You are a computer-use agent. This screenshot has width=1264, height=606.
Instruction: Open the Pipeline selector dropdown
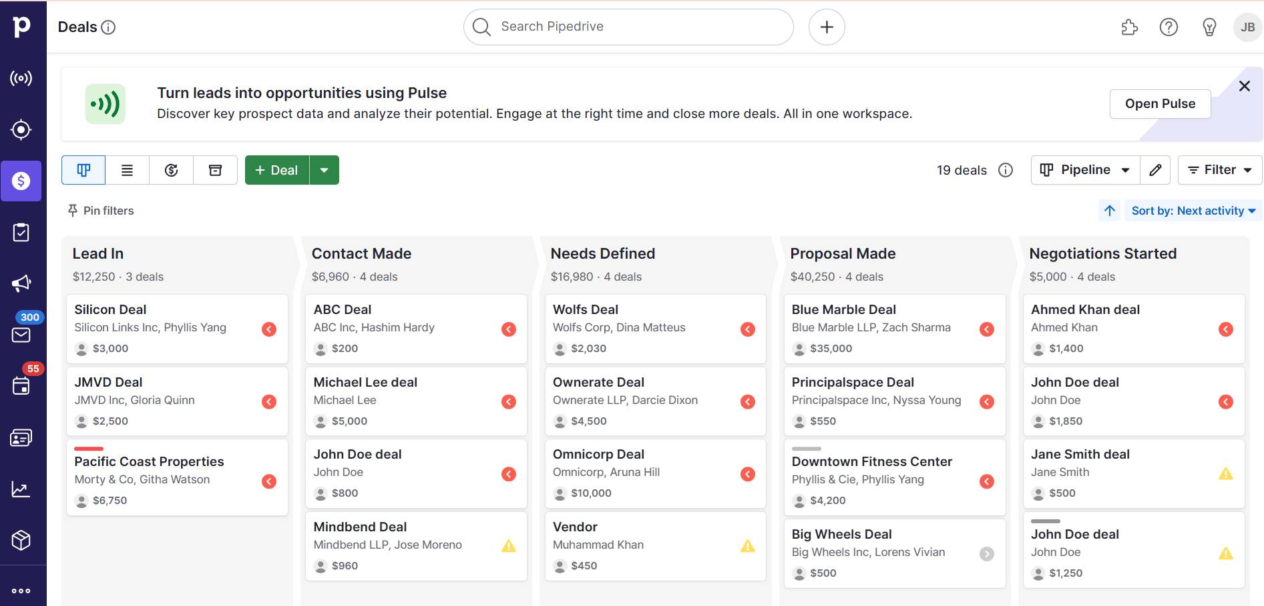(1084, 170)
